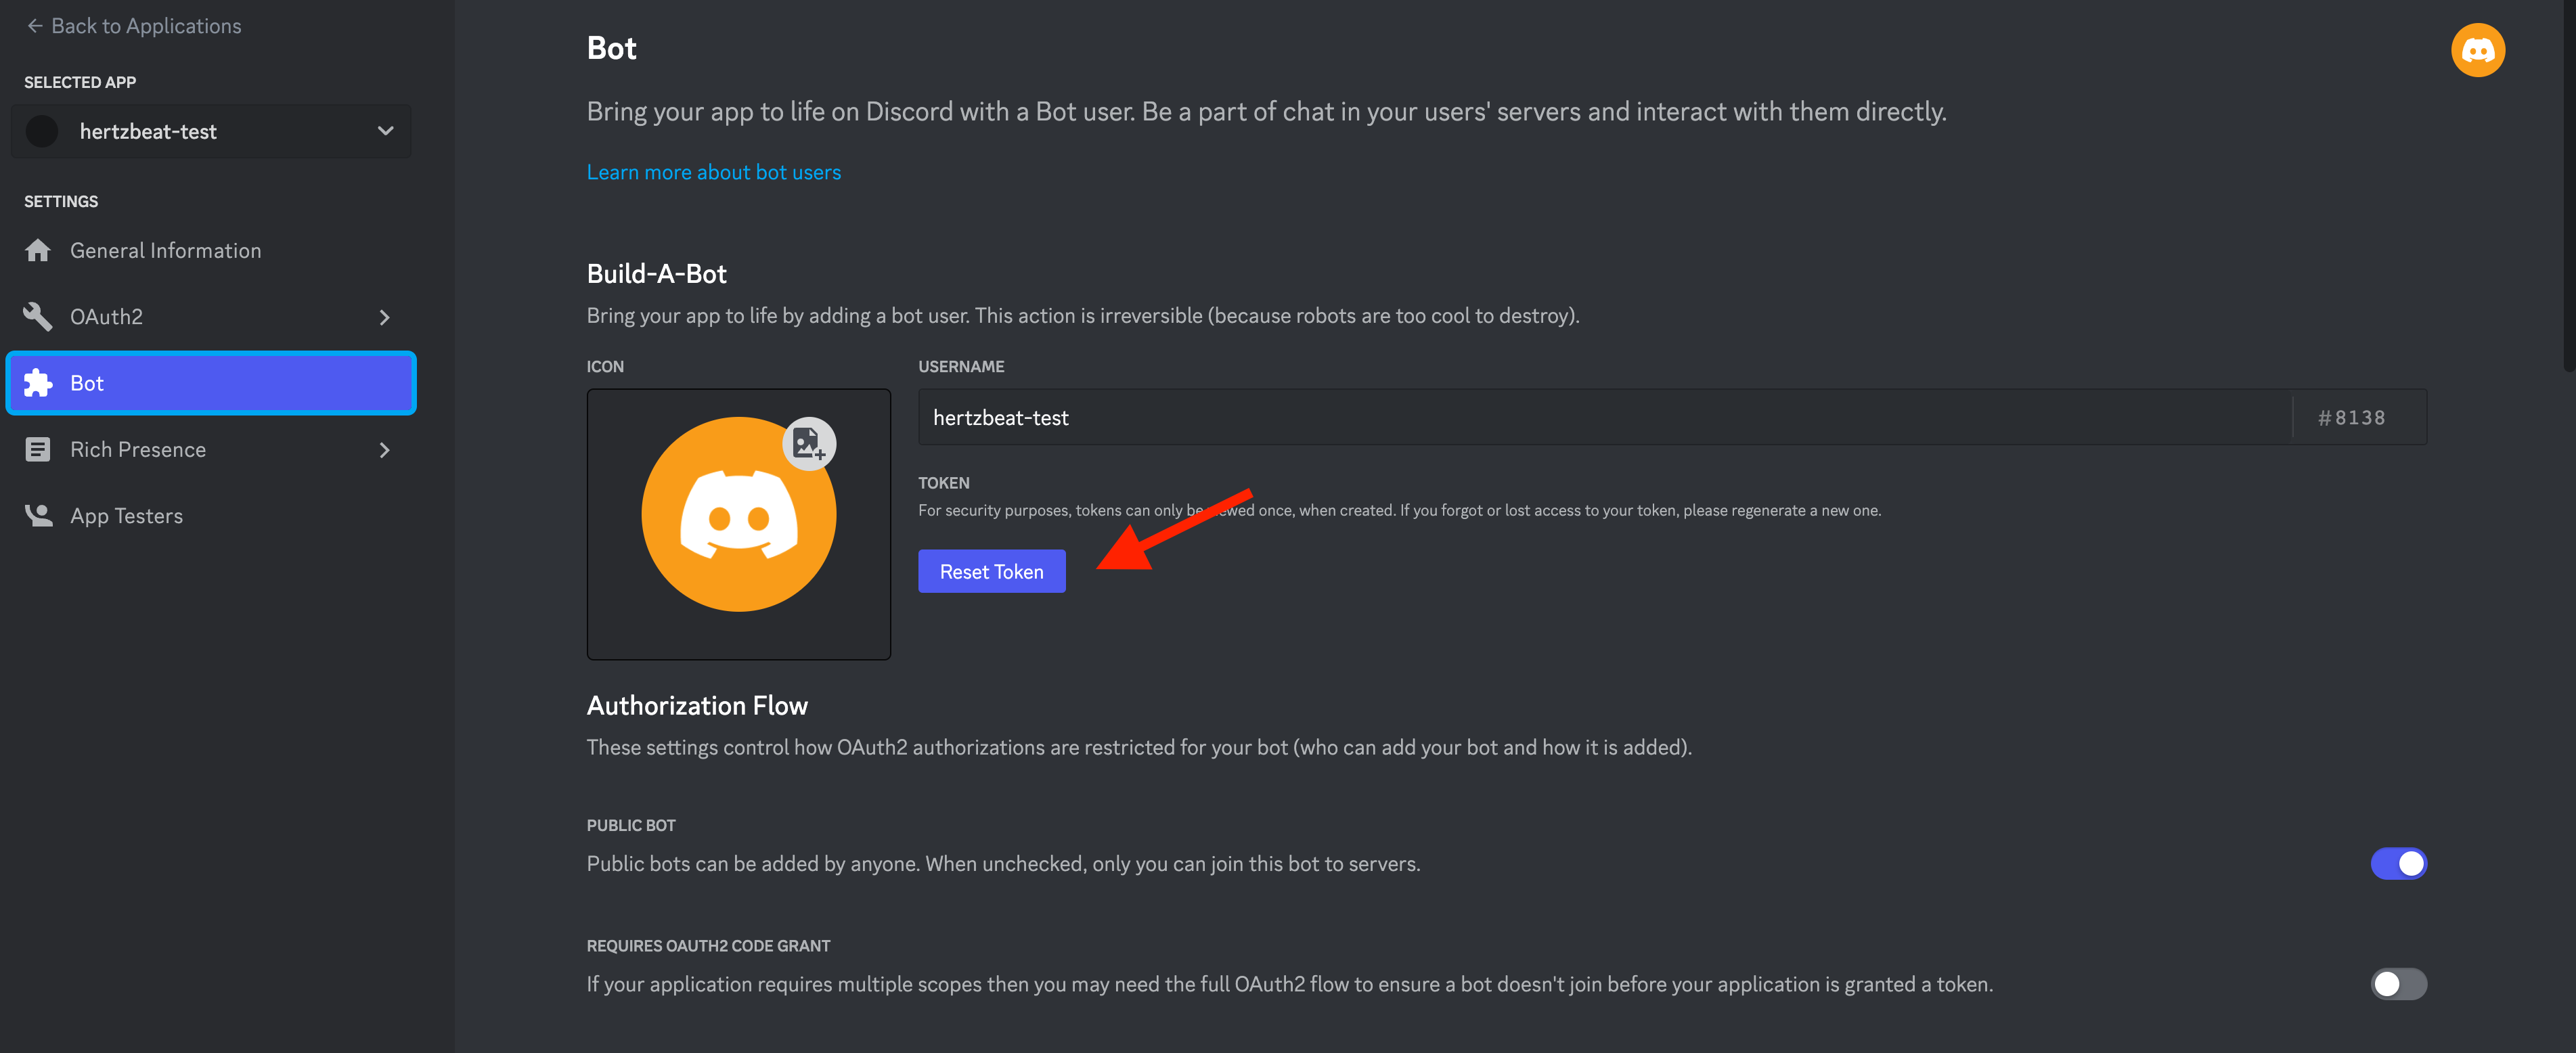Click the page scrollbar on right edge
2576x1053 pixels.
point(2569,200)
